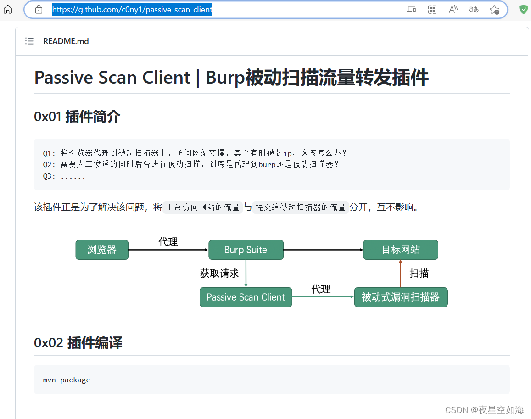Add page to favorites star icon

point(494,10)
